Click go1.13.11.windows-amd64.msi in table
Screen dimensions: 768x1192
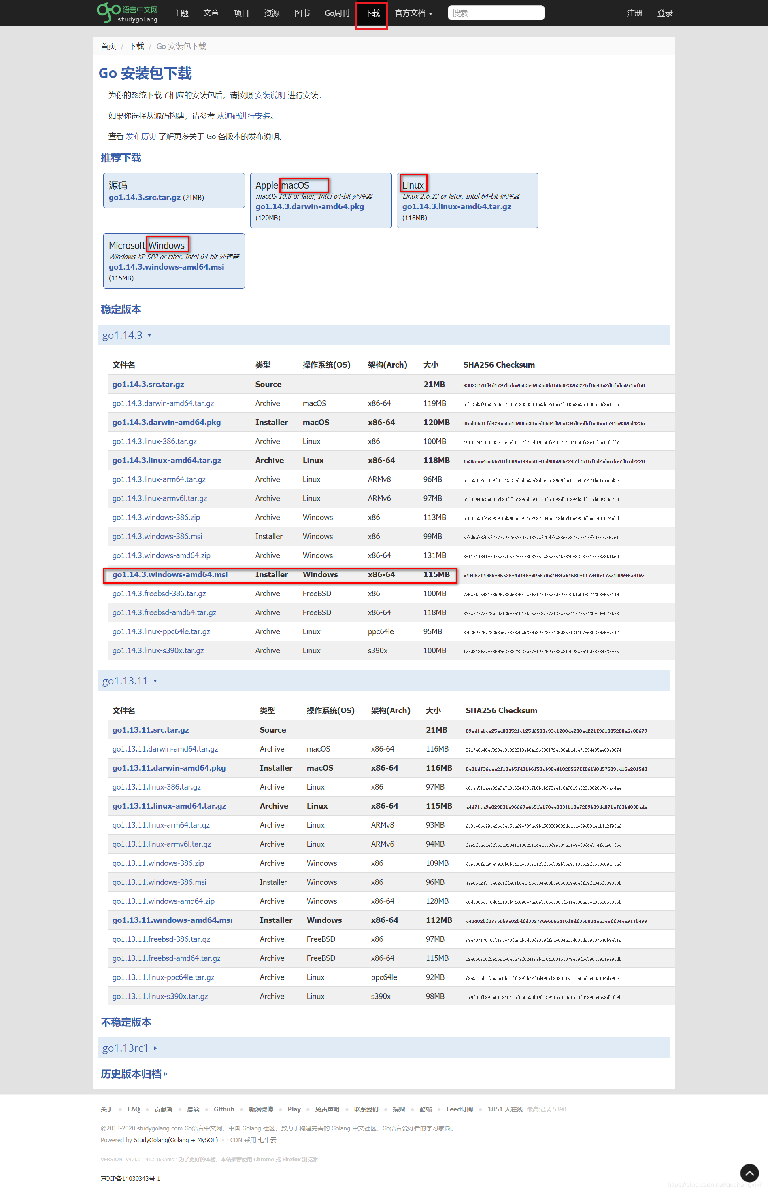point(172,920)
